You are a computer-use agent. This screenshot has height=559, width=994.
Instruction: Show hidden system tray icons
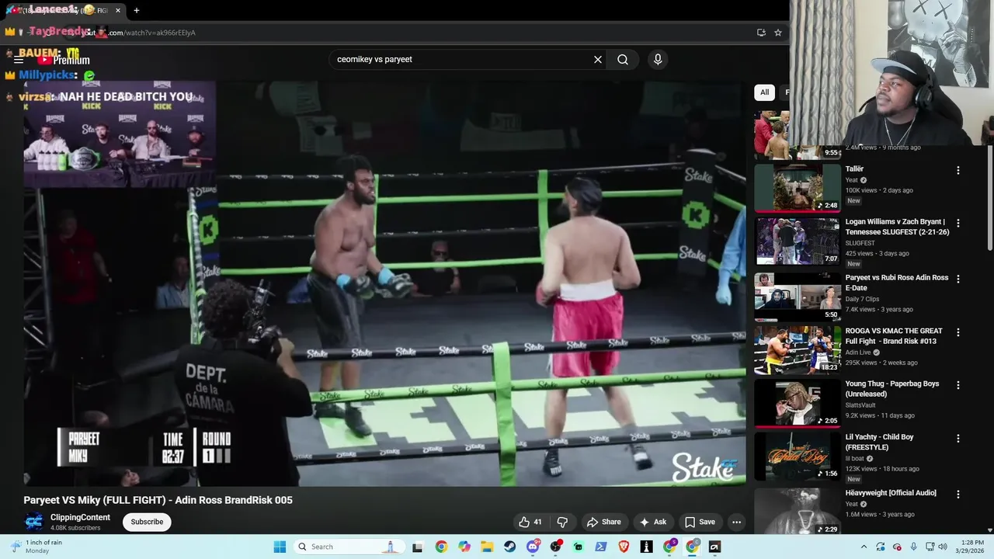tap(864, 547)
